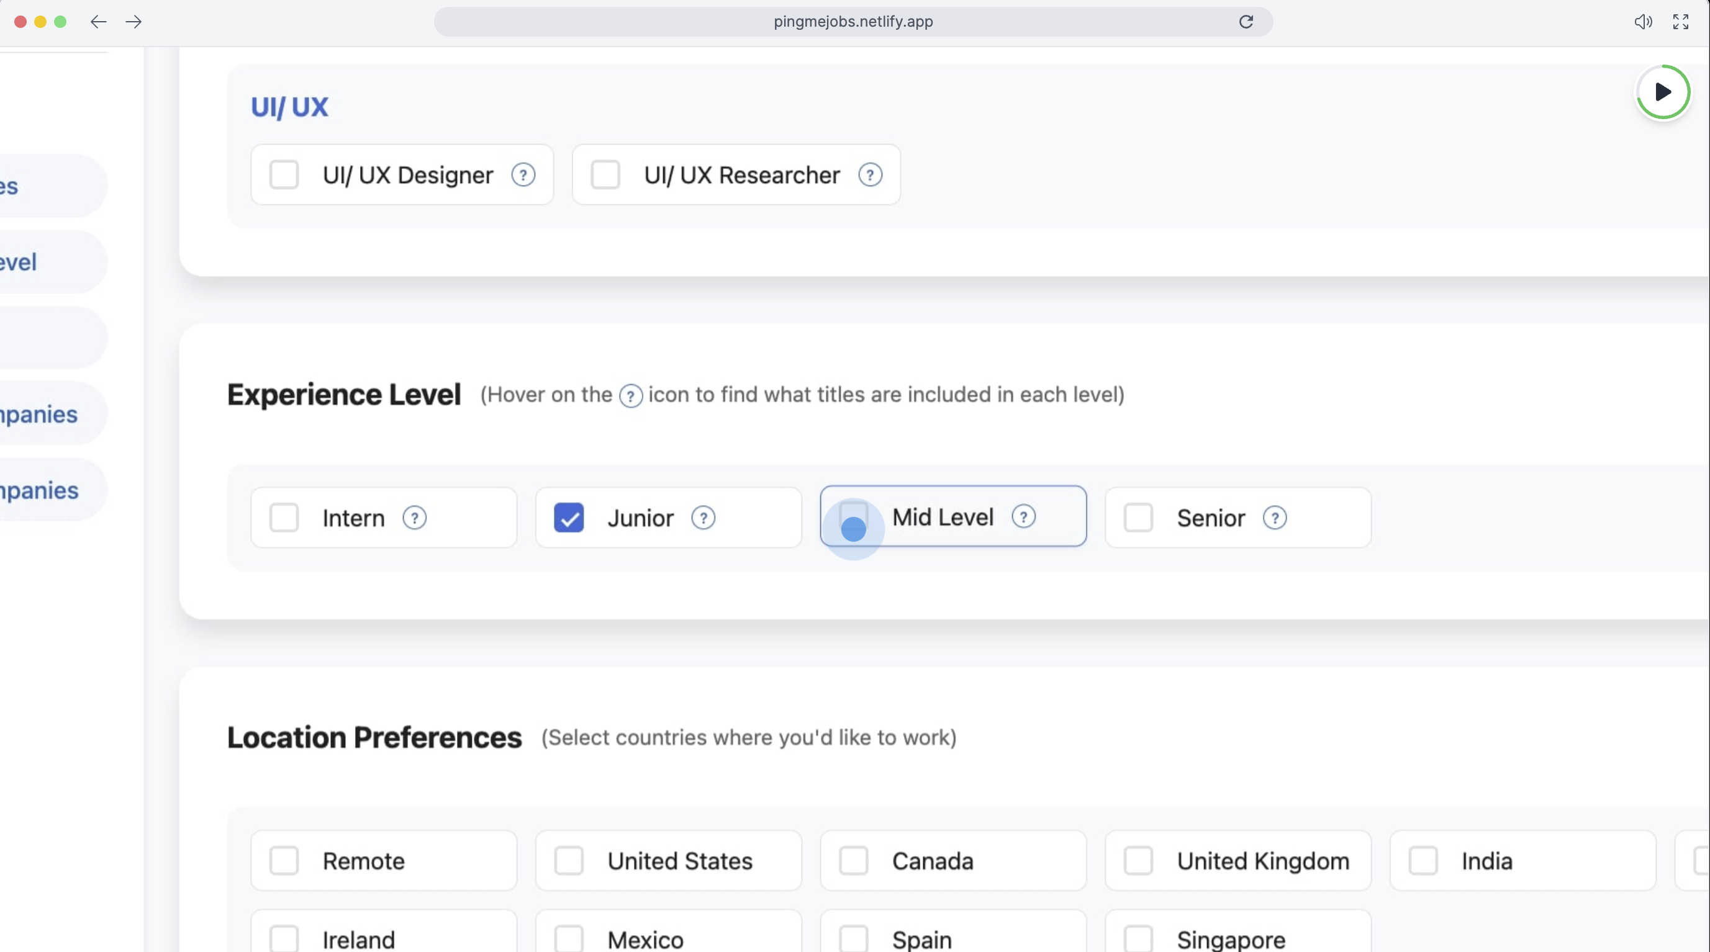Click the fullscreen expand icon

1680,22
